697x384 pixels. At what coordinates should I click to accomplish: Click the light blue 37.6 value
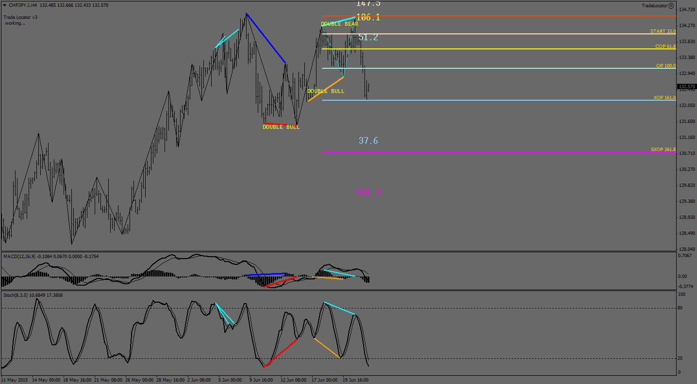pos(368,141)
